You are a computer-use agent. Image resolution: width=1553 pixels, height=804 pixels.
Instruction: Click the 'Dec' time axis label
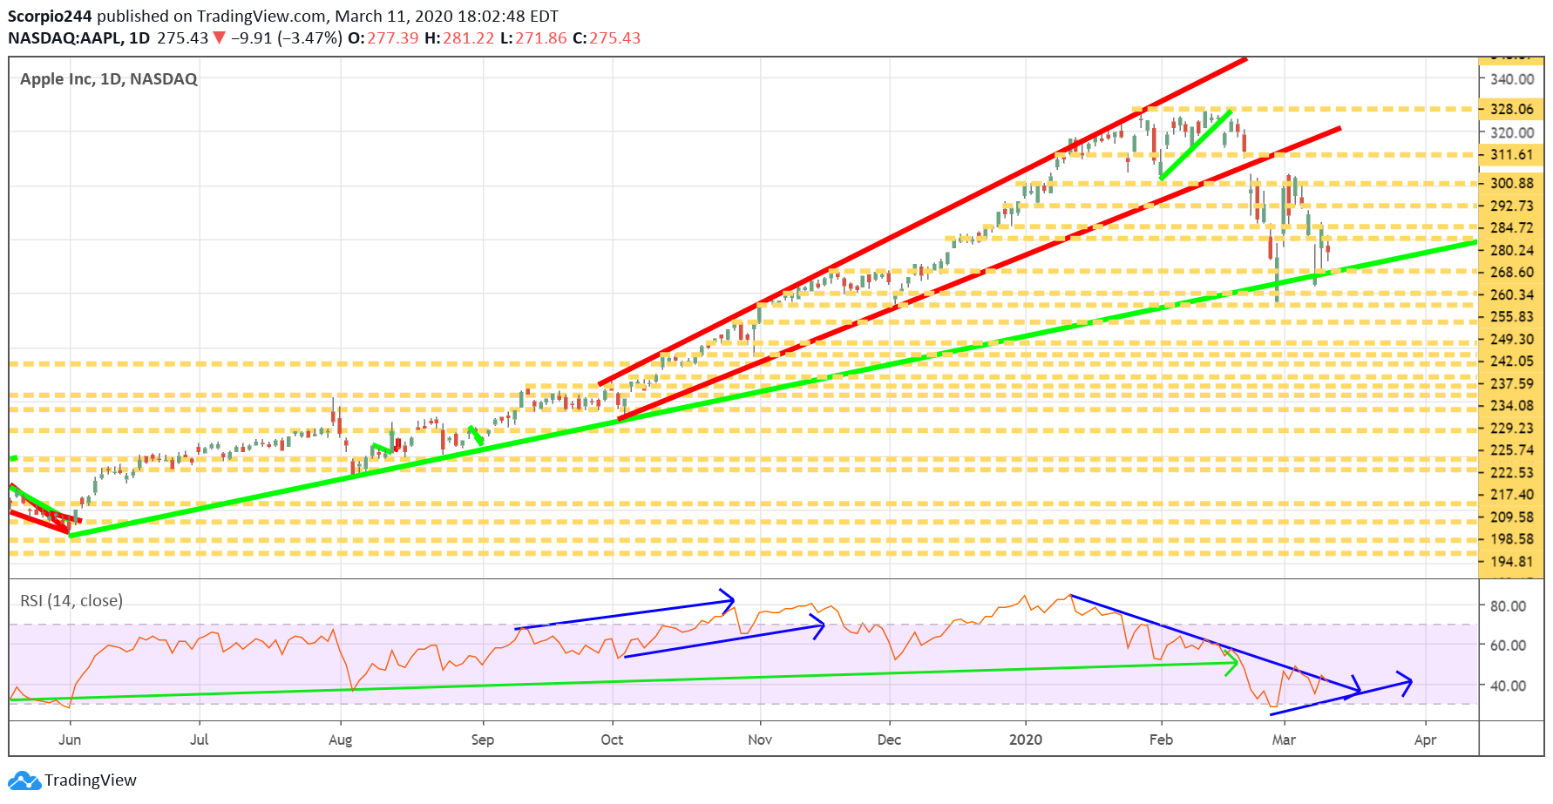click(889, 740)
